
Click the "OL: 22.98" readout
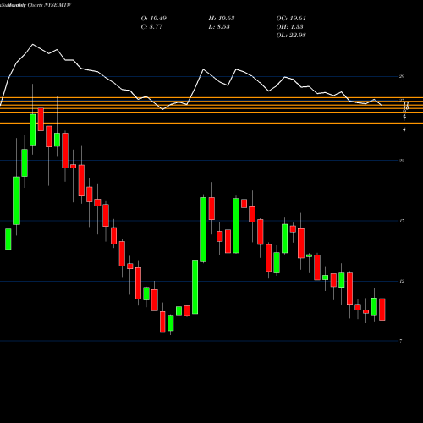(291, 36)
